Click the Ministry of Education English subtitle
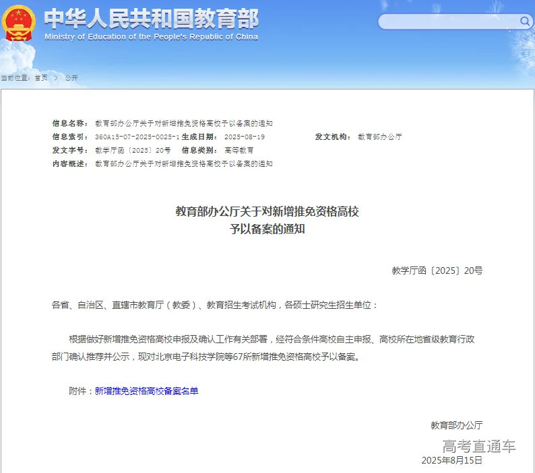 coord(151,37)
